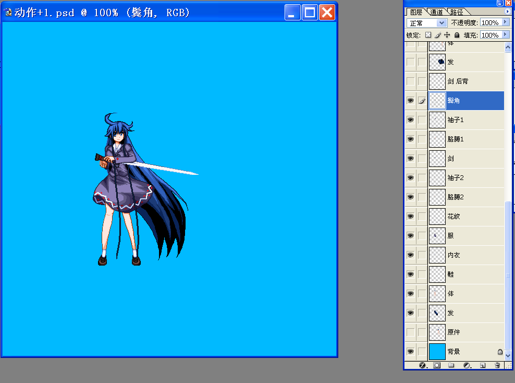Image resolution: width=515 pixels, height=383 pixels.
Task: Minimize the 动作+1.psd document window
Action: point(292,13)
